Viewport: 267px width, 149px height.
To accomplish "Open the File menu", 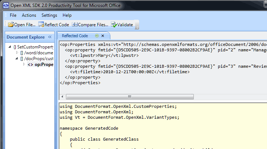I will pos(13,15).
